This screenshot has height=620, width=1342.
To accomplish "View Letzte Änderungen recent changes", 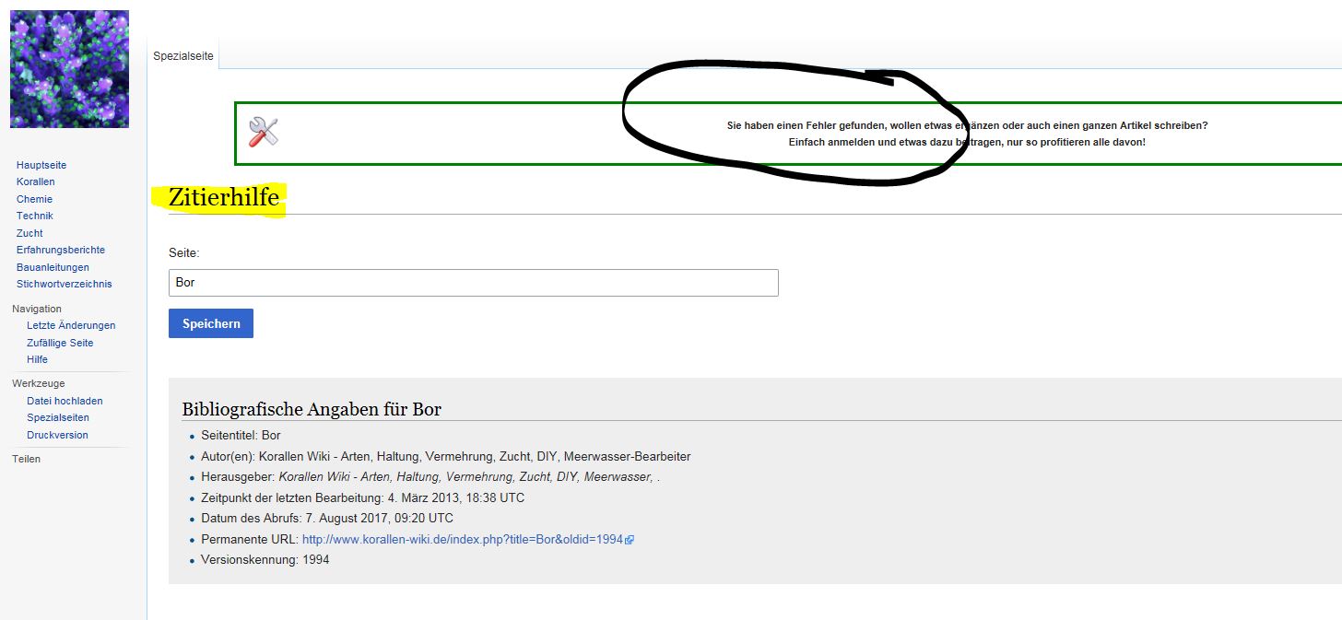I will click(x=71, y=325).
